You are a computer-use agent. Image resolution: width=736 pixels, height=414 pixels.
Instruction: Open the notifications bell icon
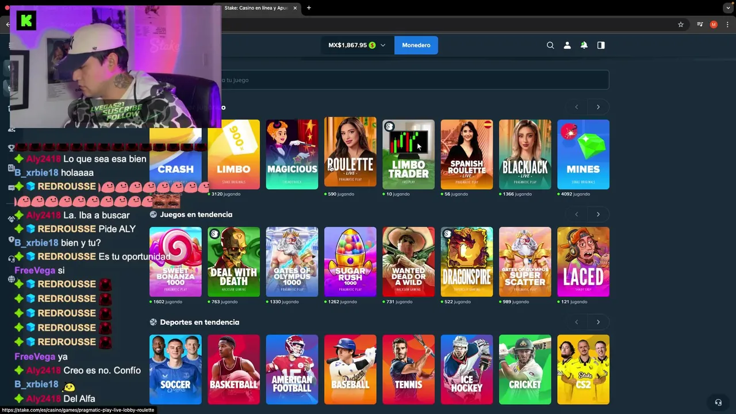point(584,45)
